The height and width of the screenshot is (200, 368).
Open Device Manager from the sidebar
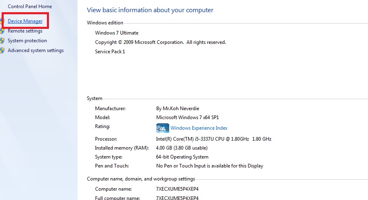point(25,21)
